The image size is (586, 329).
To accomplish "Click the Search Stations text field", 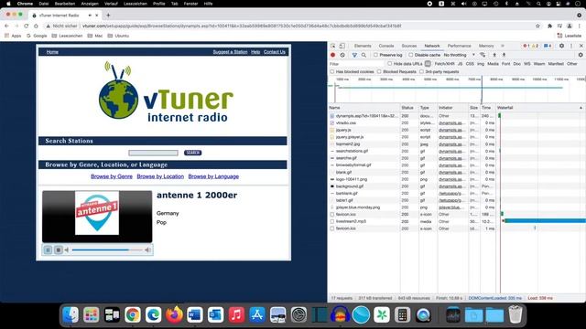I will click(x=153, y=153).
